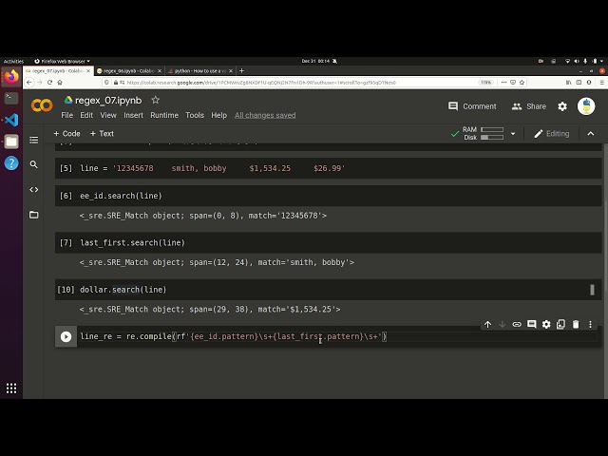Click the All changes saved link
Image resolution: width=608 pixels, height=456 pixels.
point(265,115)
